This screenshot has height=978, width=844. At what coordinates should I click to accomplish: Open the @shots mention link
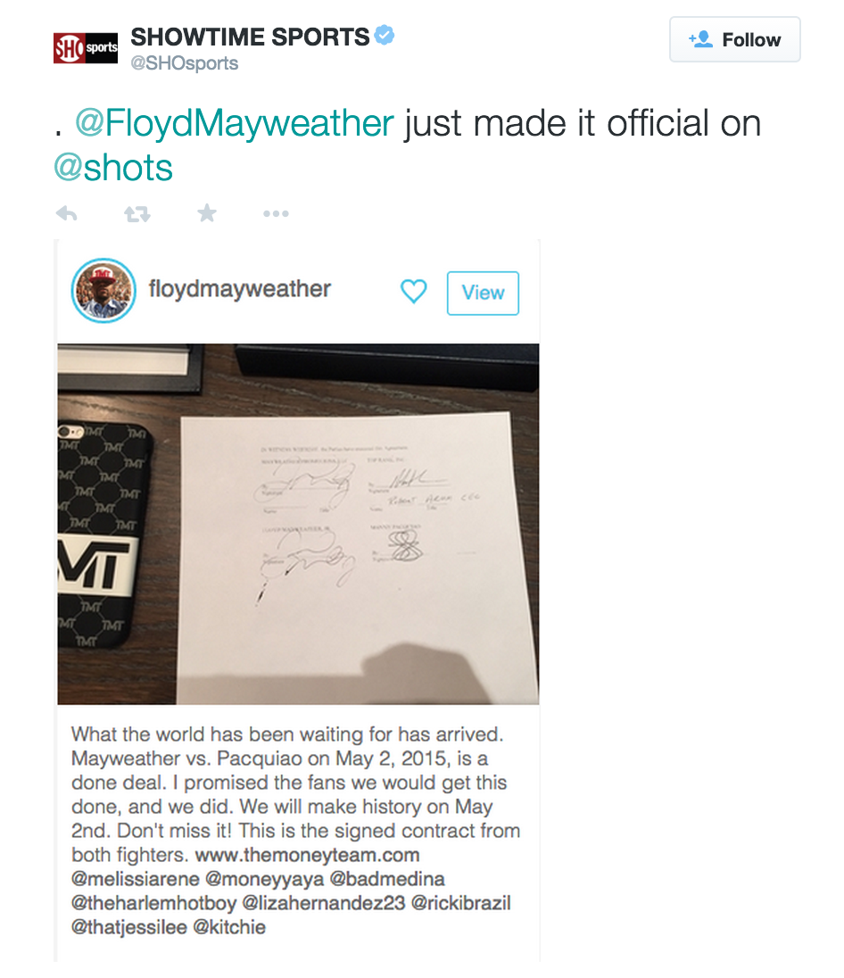tap(113, 168)
